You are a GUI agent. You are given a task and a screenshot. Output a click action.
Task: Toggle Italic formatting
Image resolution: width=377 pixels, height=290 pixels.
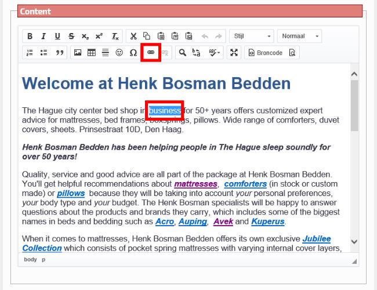[x=43, y=37]
